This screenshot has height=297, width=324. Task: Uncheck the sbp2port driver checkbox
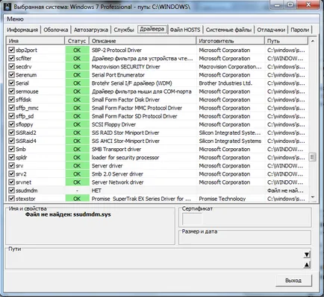point(11,50)
